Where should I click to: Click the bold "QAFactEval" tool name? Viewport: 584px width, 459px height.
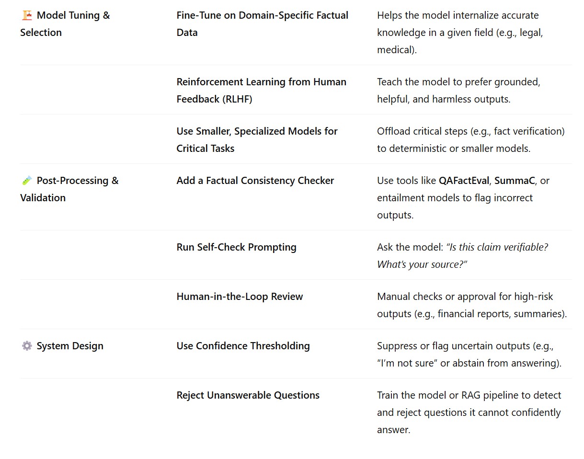click(464, 181)
